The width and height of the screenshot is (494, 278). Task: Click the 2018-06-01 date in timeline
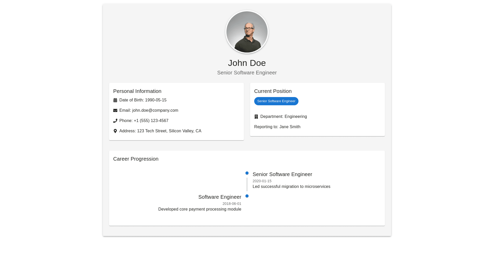232,204
